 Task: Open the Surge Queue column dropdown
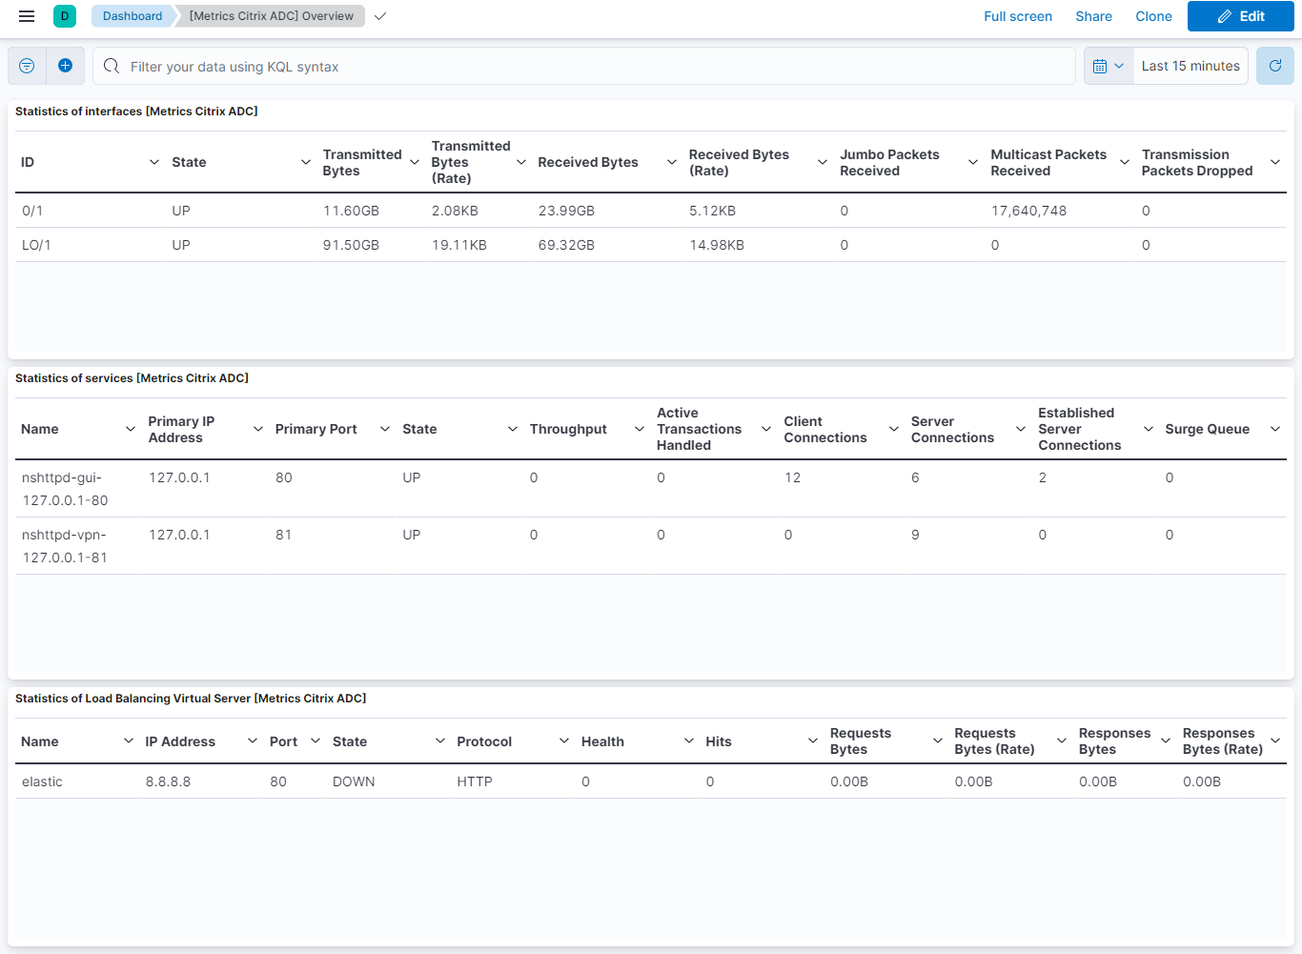pyautogui.click(x=1275, y=429)
